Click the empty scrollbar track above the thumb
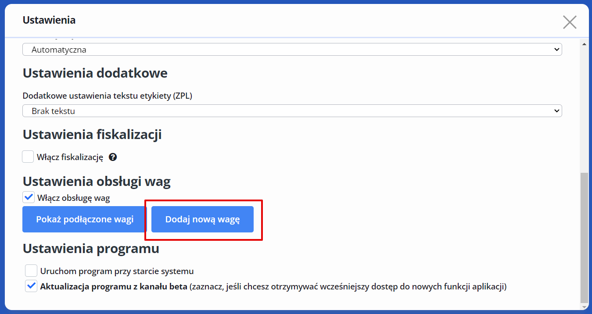 click(584, 110)
